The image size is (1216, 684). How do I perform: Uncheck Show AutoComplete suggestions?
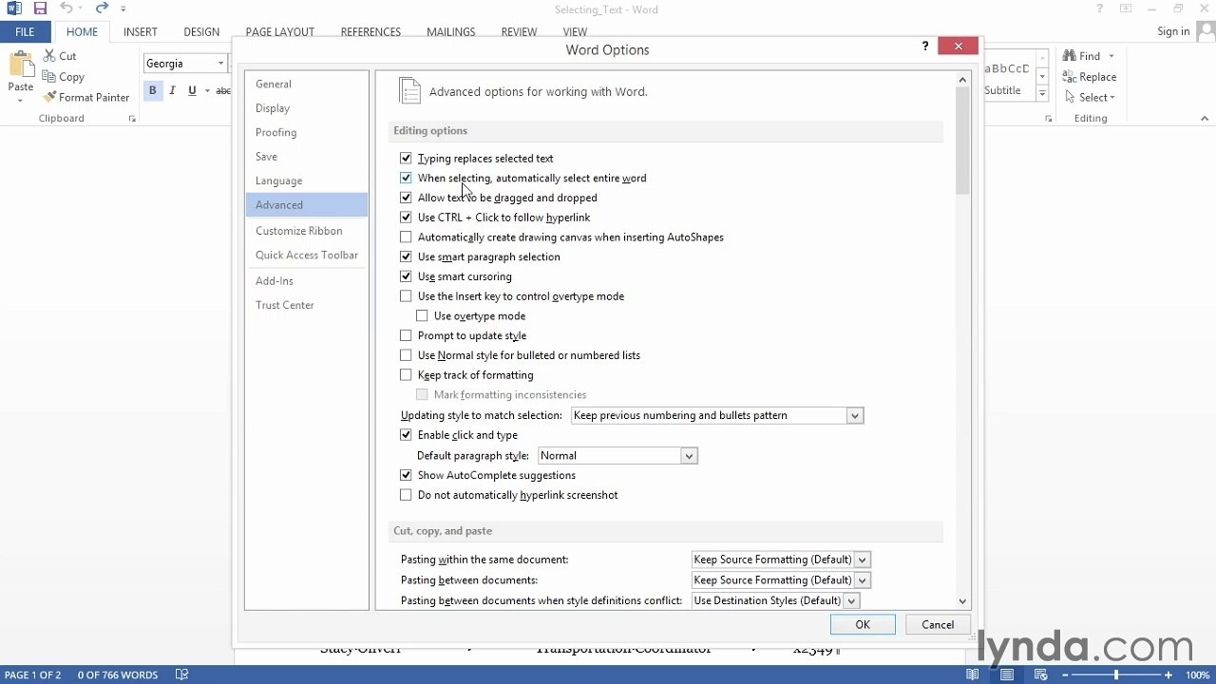tap(406, 475)
